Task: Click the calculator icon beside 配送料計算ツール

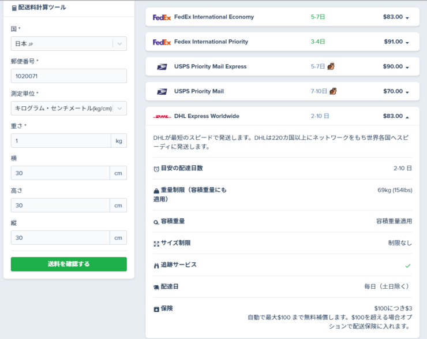Action: (x=14, y=8)
